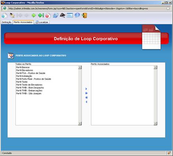
Task: Click the detective search icon in toolbar
Action: pos(63,15)
